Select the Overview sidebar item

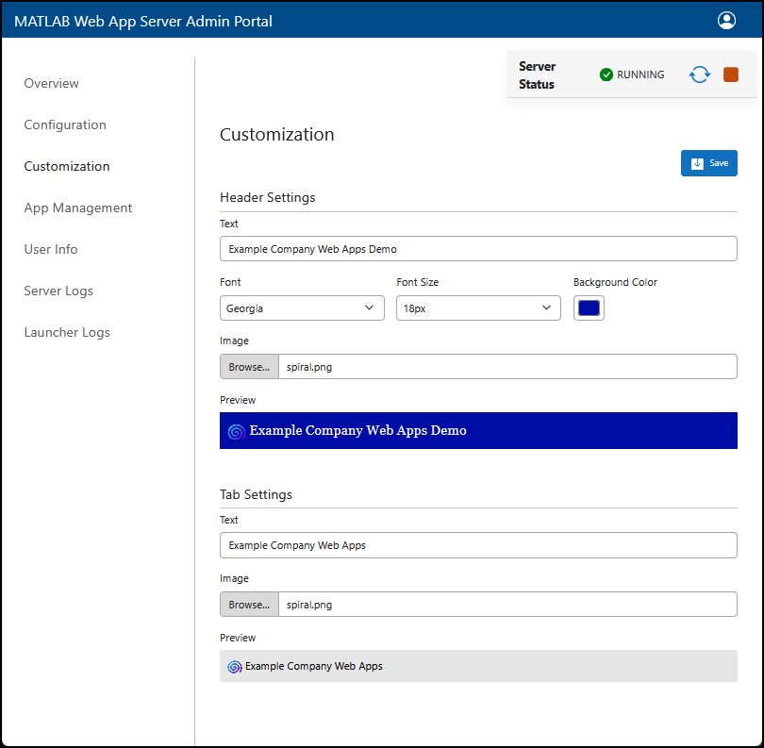pyautogui.click(x=51, y=83)
